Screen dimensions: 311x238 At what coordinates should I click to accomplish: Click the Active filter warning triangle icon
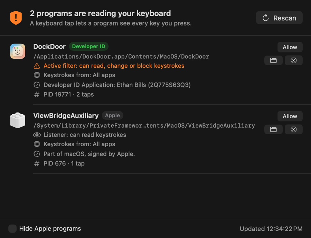[x=37, y=66]
